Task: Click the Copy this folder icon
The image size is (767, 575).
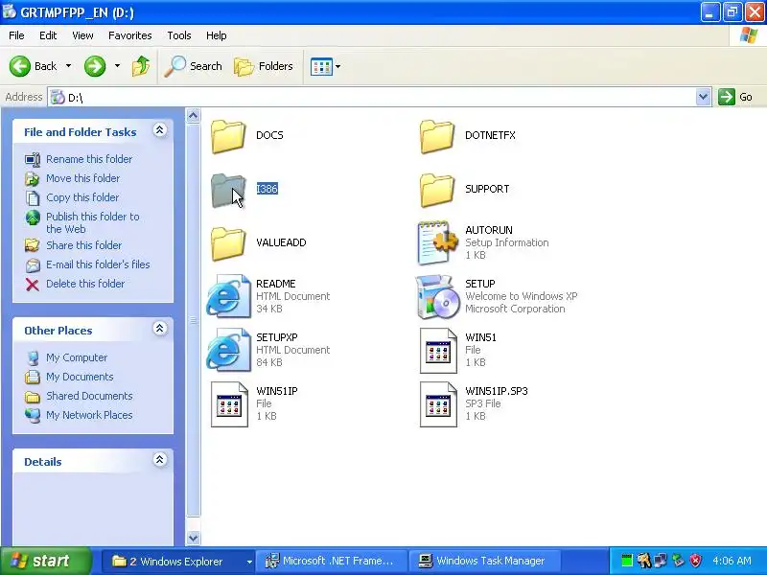Action: click(33, 197)
